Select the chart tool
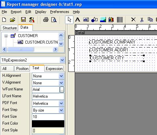This screenshot has width=157, height=135. coord(111,20)
